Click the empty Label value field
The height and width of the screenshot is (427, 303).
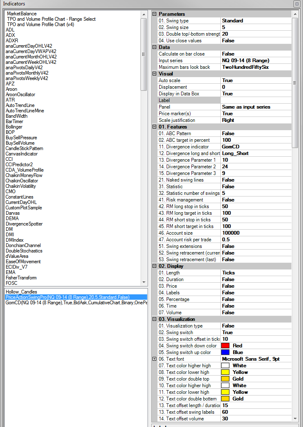(256, 100)
